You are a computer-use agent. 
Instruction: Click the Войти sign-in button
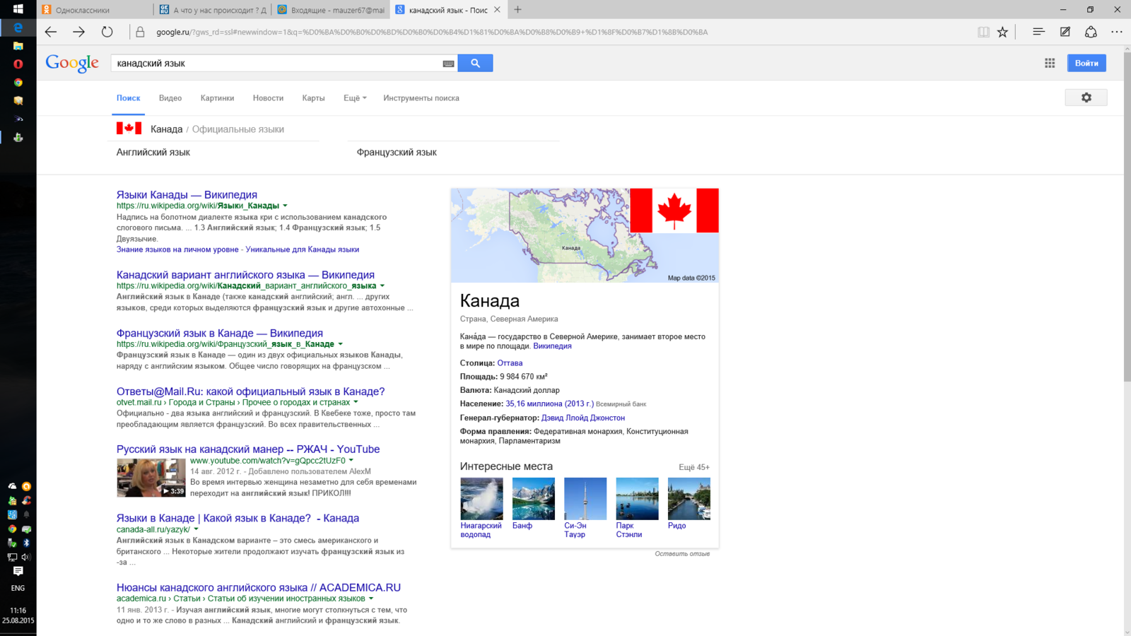tap(1086, 63)
